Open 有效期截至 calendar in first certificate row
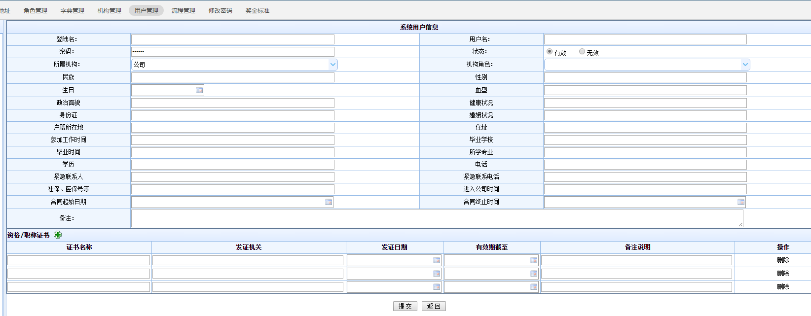 coord(534,260)
